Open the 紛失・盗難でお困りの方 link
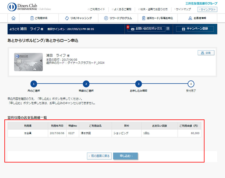225x178 pixels. pyautogui.click(x=151, y=9)
